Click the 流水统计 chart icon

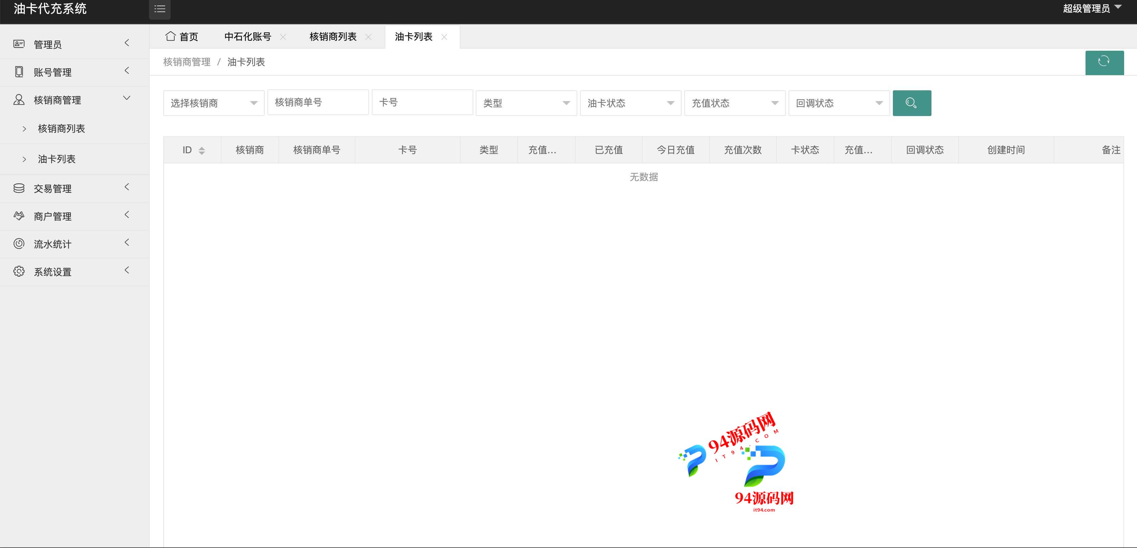(x=19, y=243)
